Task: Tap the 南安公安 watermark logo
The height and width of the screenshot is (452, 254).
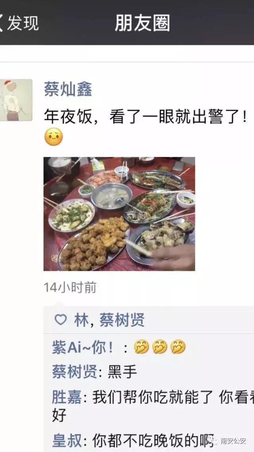Action: tap(229, 441)
